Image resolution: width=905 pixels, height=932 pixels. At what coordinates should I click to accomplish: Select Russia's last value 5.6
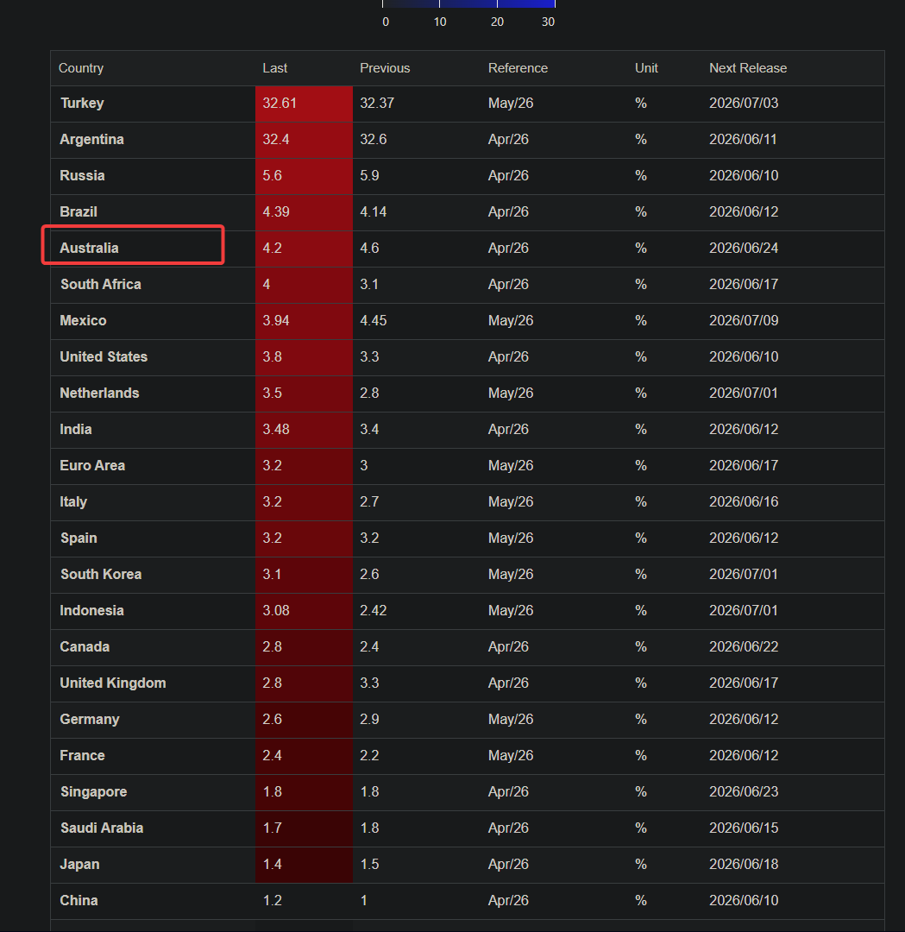point(272,176)
